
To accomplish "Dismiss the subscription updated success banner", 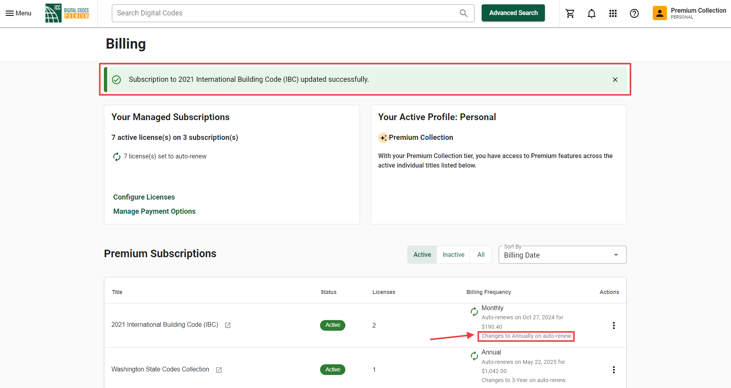I will click(x=615, y=79).
